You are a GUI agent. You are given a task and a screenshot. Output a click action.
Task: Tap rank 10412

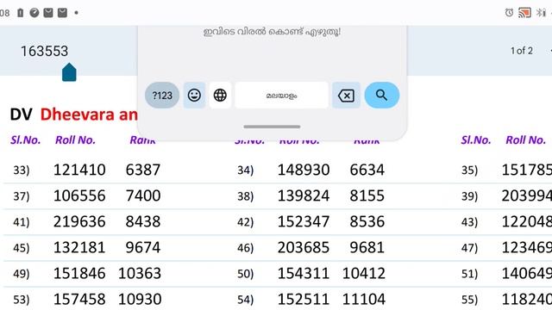coord(364,273)
